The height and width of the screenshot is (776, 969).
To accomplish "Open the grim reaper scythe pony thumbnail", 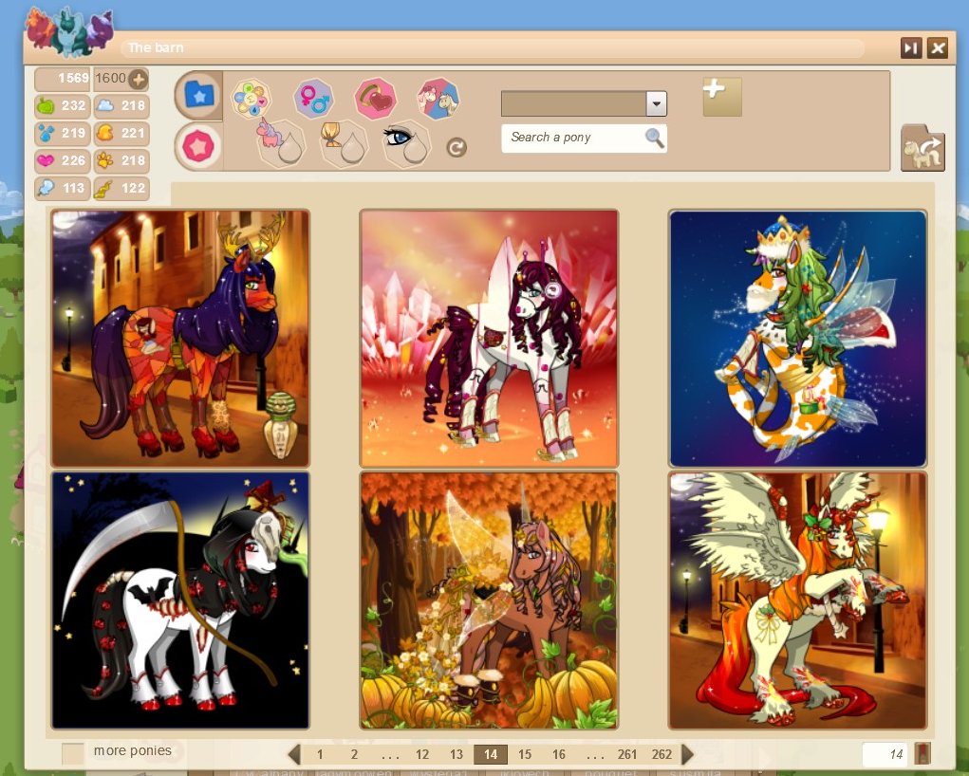I will 180,600.
